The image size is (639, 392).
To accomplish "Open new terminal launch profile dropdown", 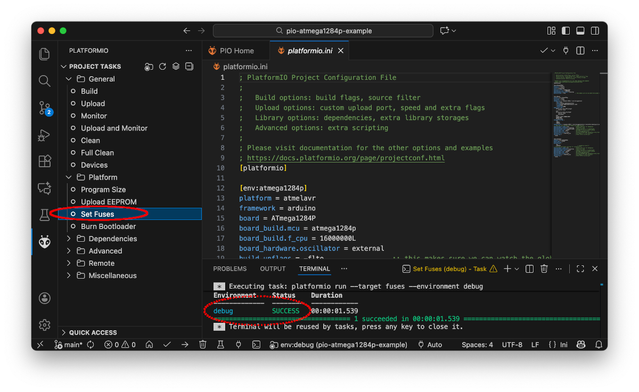I will pyautogui.click(x=517, y=269).
